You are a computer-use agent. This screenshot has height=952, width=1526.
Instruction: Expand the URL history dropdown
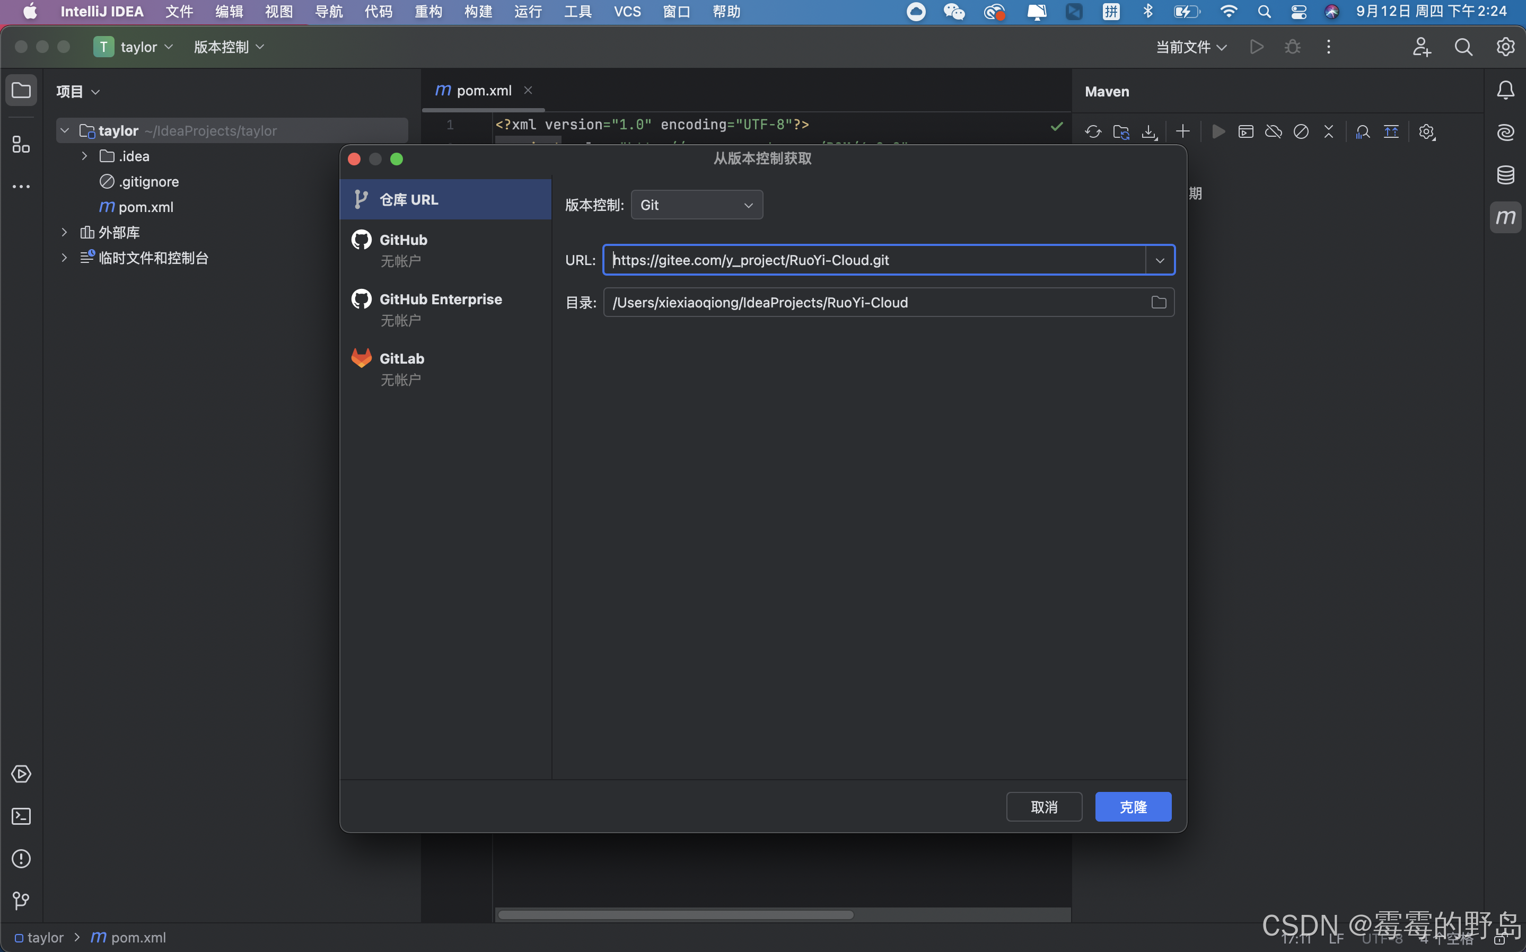[1159, 259]
